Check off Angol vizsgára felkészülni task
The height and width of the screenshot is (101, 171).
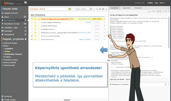click(32, 22)
